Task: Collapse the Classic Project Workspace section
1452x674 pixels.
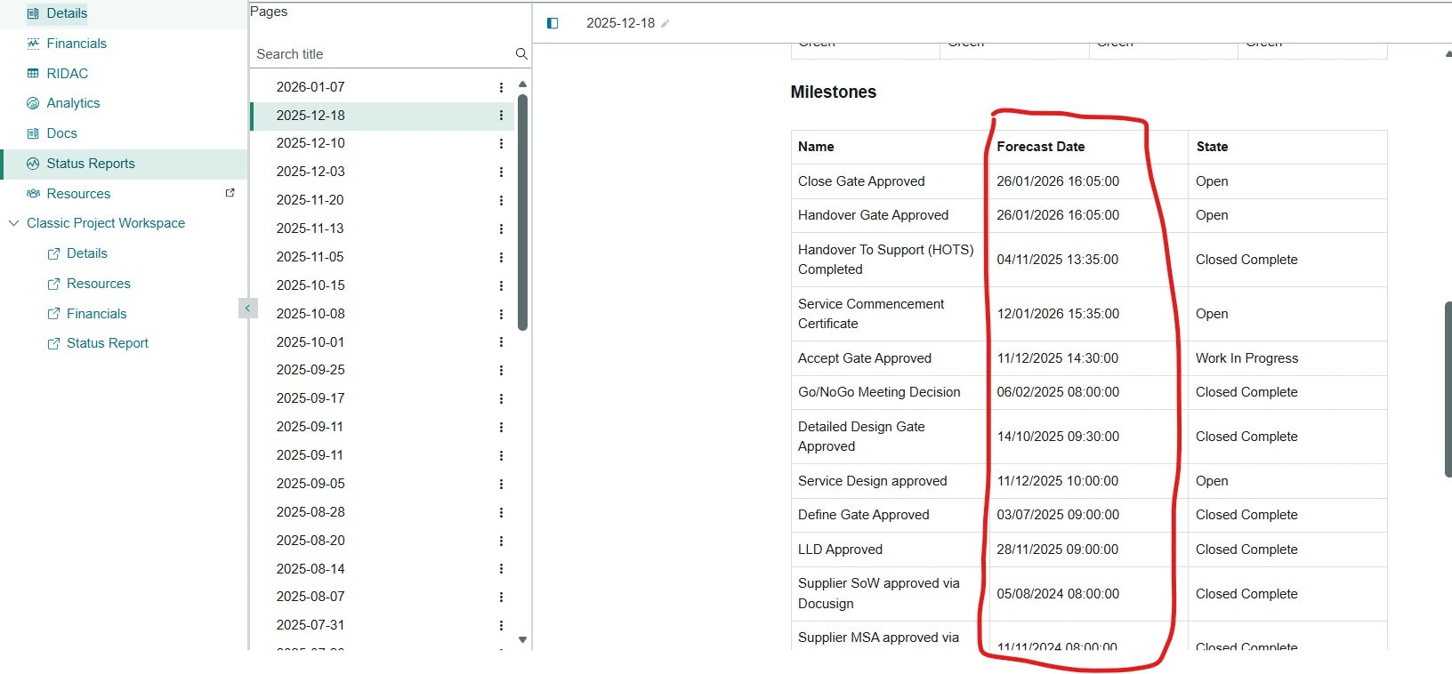Action: coord(13,223)
